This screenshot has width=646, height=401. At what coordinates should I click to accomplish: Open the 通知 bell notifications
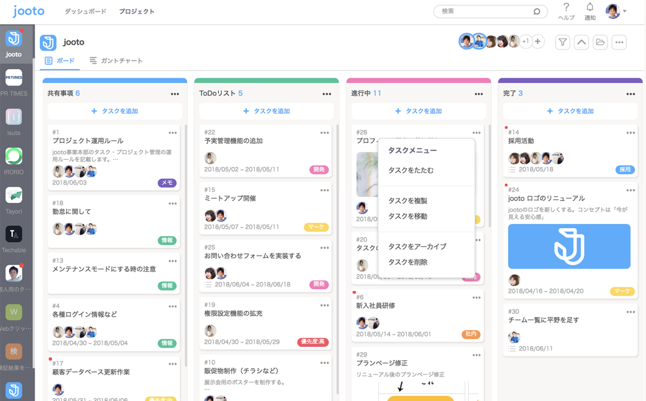589,7
